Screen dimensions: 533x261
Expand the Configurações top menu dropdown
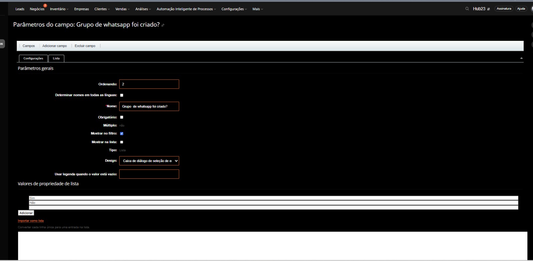pyautogui.click(x=234, y=9)
